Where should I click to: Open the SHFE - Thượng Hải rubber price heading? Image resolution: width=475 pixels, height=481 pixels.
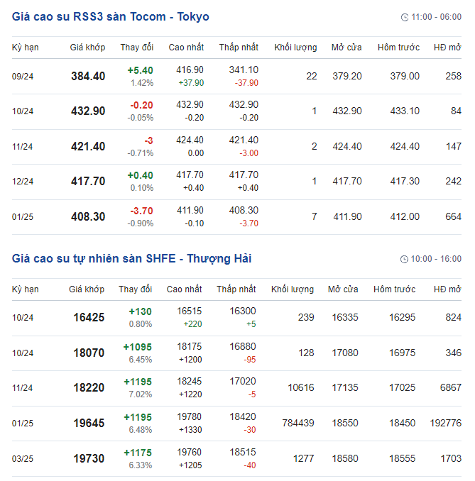pyautogui.click(x=131, y=259)
